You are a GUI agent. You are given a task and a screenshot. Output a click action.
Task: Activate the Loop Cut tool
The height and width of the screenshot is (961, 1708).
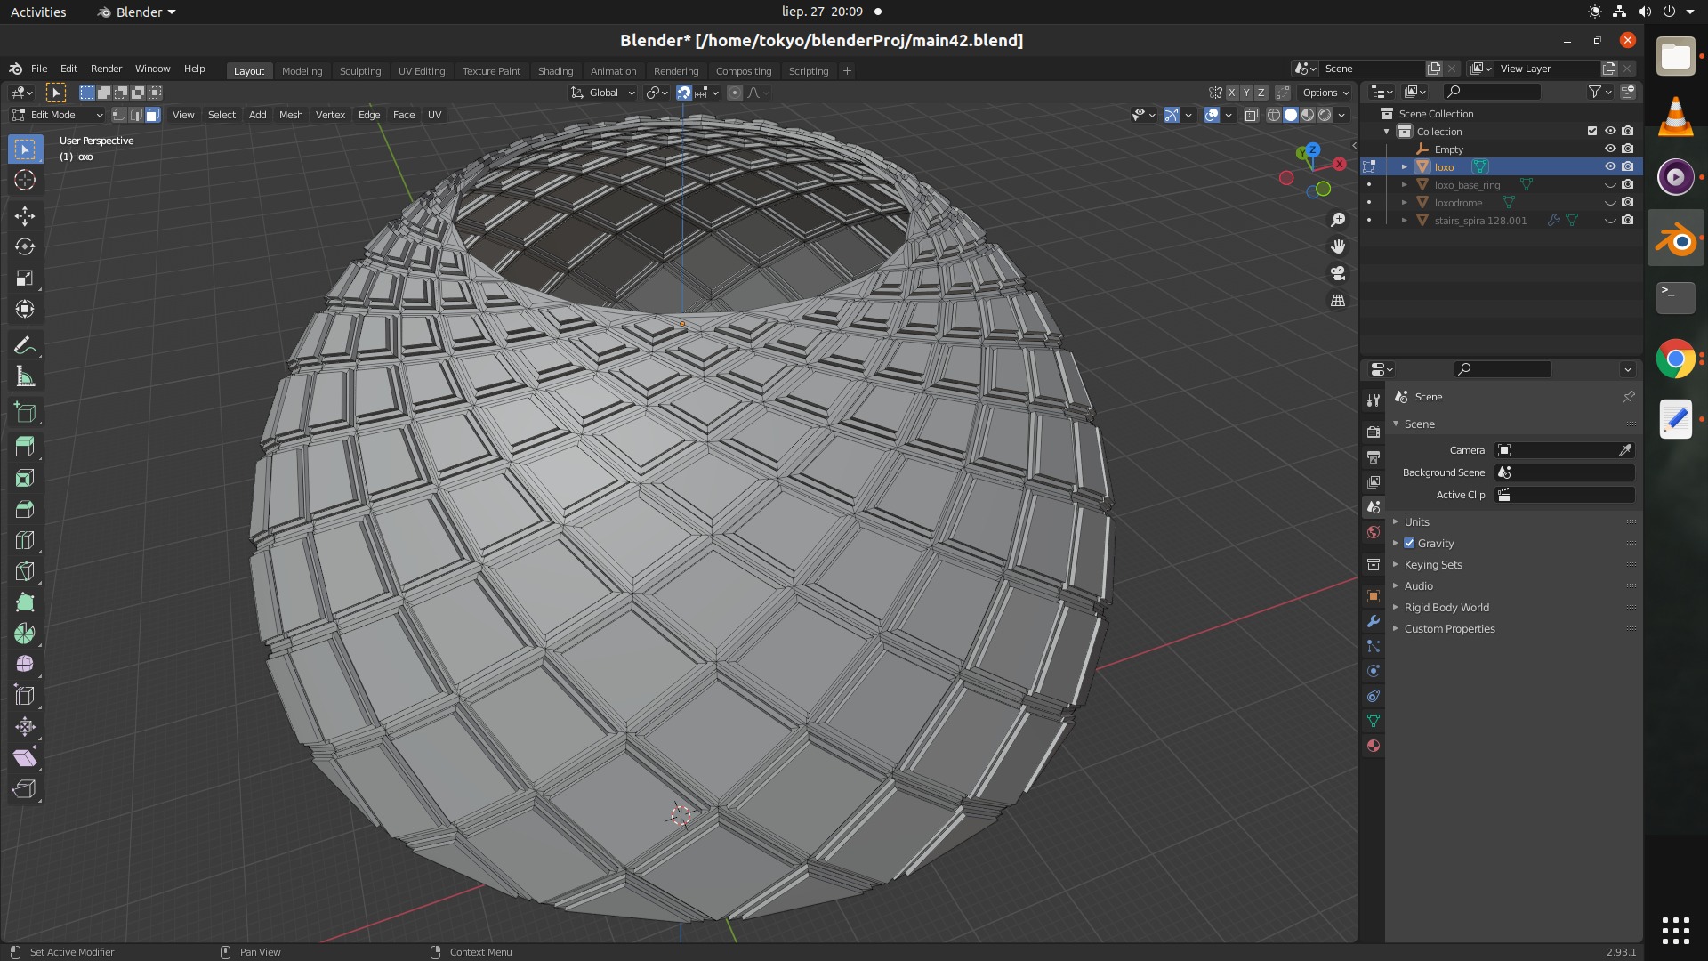point(25,540)
